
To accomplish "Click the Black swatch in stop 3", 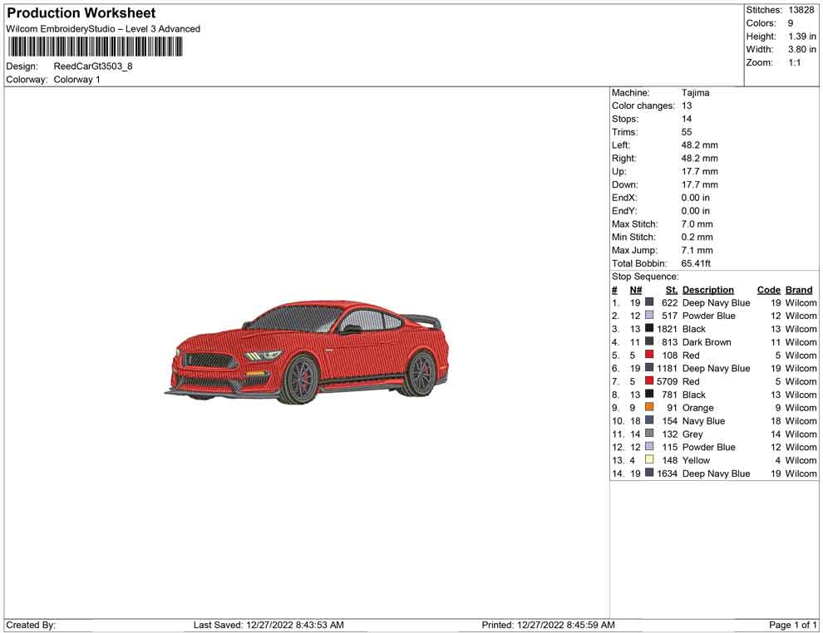I will click(x=649, y=329).
